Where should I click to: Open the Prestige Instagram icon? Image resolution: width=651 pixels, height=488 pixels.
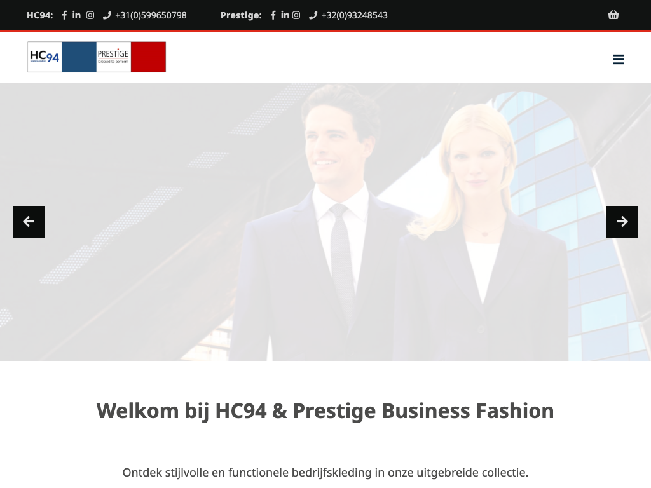click(296, 15)
